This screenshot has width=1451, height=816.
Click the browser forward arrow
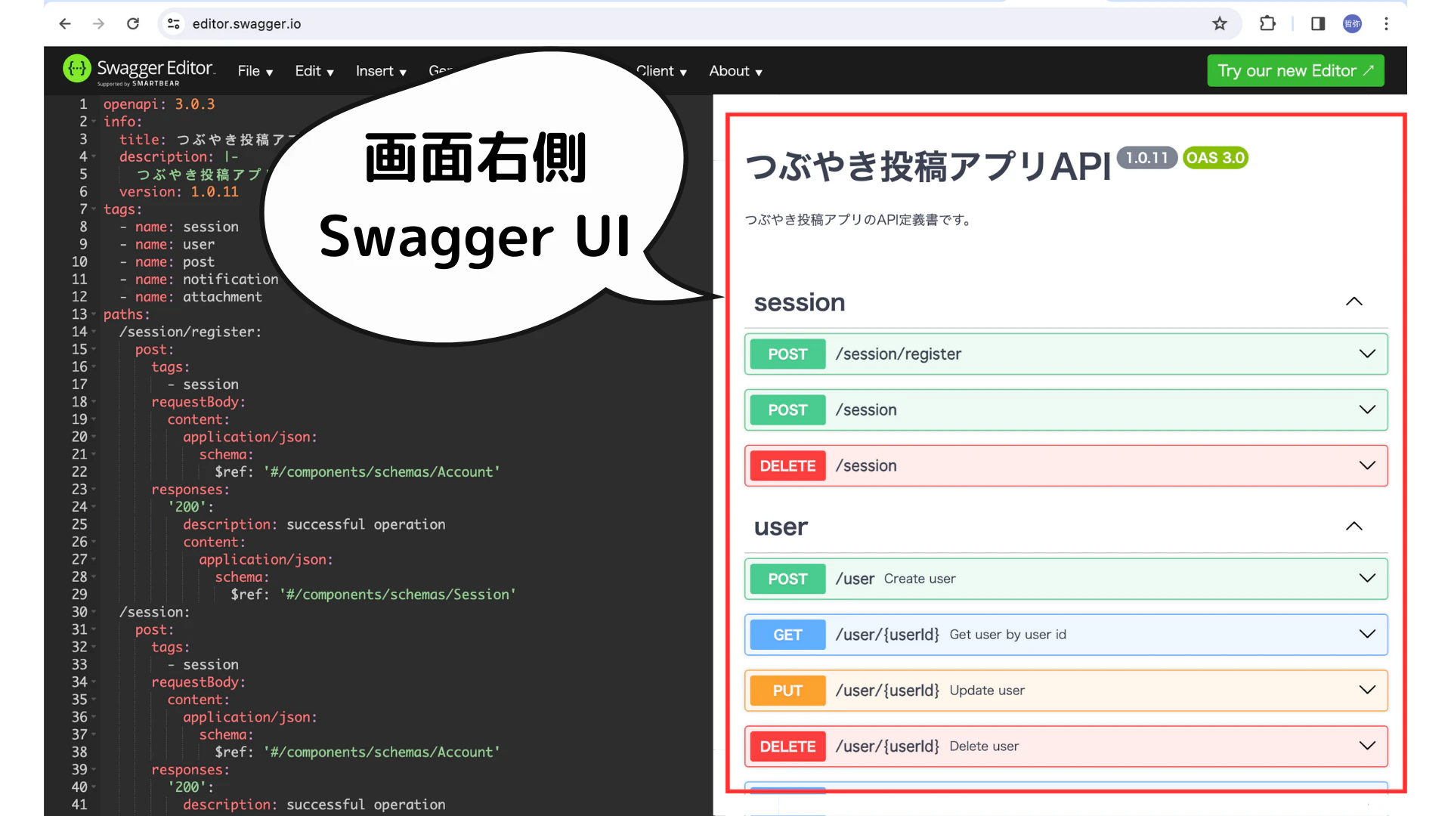coord(98,23)
